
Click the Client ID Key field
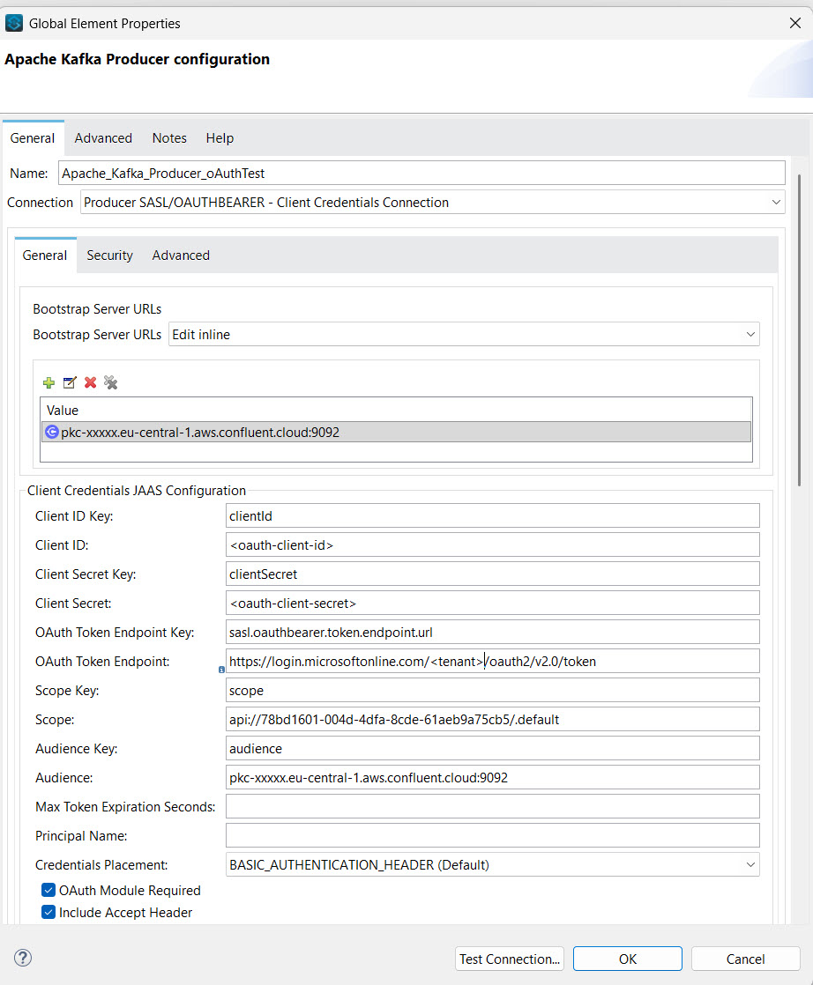492,515
